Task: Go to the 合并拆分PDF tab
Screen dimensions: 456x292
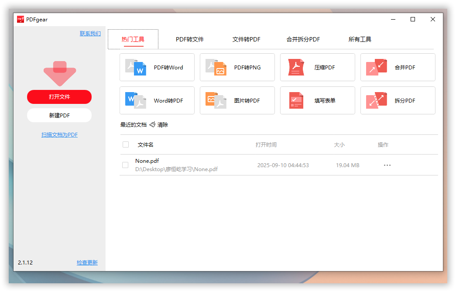Action: [x=303, y=39]
